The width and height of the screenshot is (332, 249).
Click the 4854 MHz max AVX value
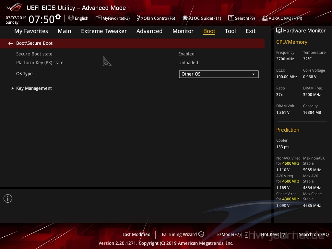[312, 188]
